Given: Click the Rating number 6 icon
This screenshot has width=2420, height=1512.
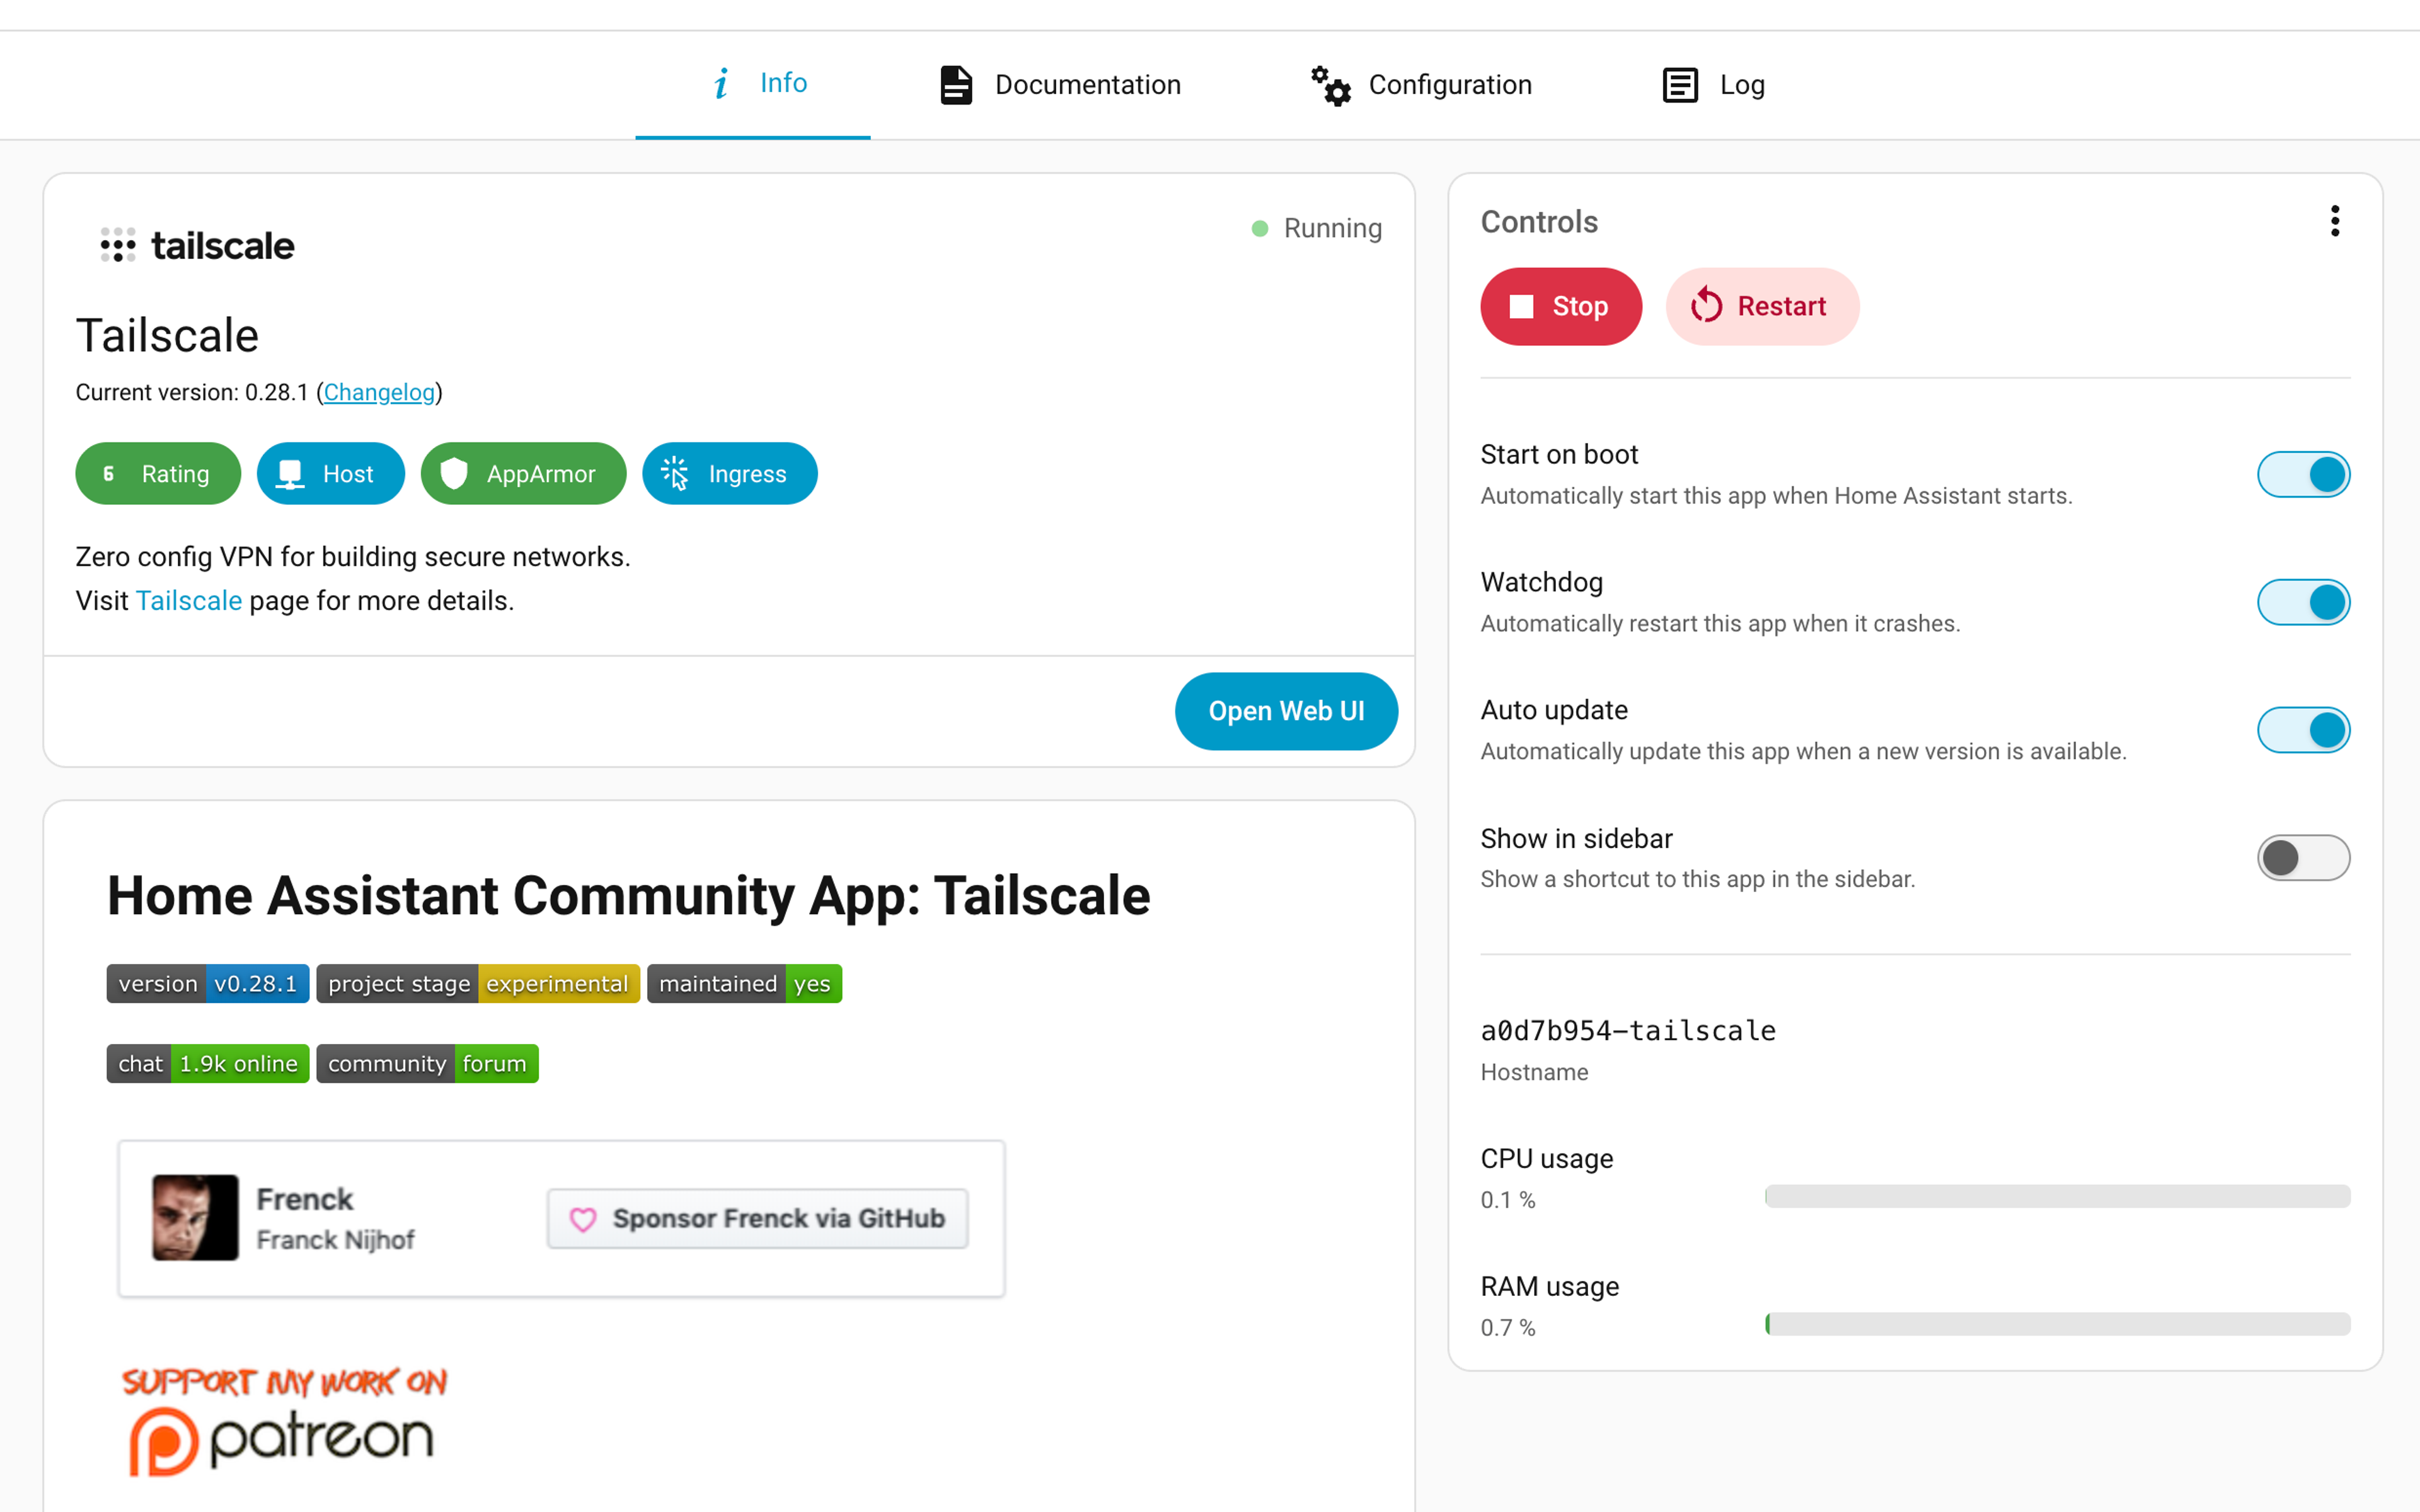Looking at the screenshot, I should pos(109,474).
